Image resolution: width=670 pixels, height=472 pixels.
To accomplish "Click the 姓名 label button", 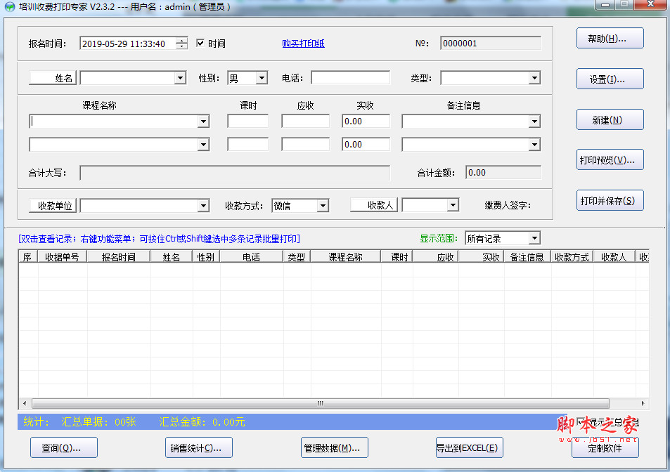I will point(53,78).
